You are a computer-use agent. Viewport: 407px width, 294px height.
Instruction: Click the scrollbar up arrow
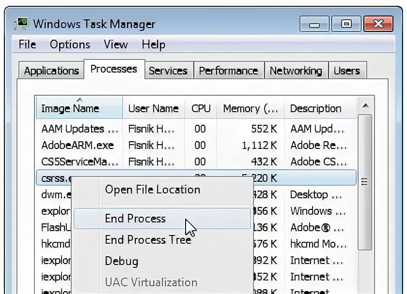click(x=365, y=106)
